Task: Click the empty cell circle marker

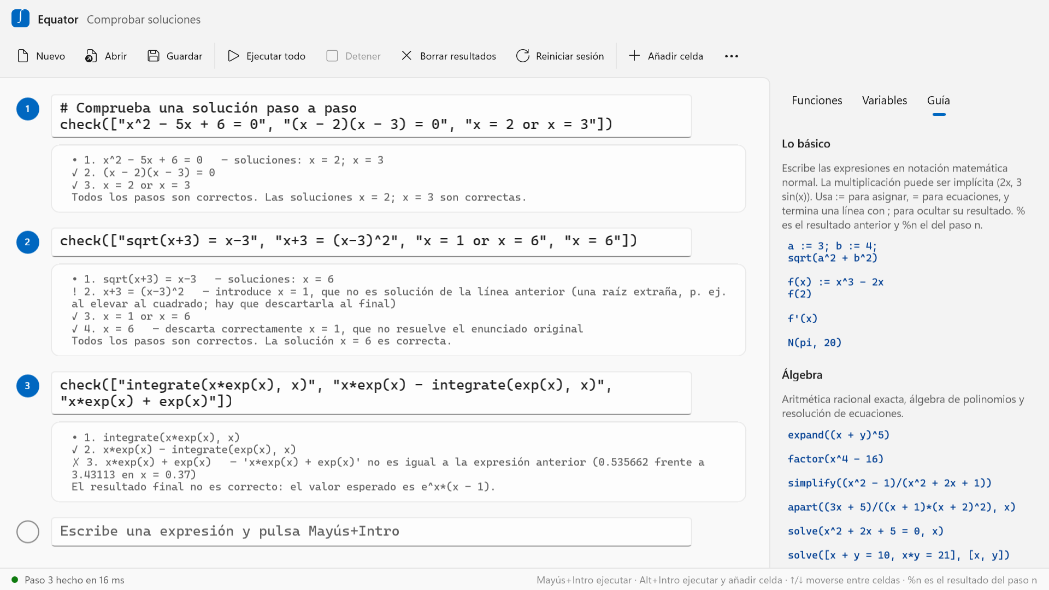Action: pos(28,532)
